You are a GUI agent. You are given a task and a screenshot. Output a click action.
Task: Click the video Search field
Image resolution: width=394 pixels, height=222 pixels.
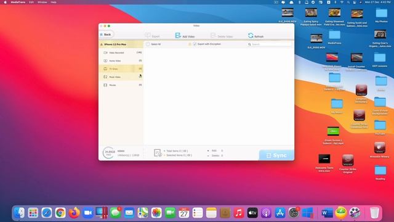269,44
